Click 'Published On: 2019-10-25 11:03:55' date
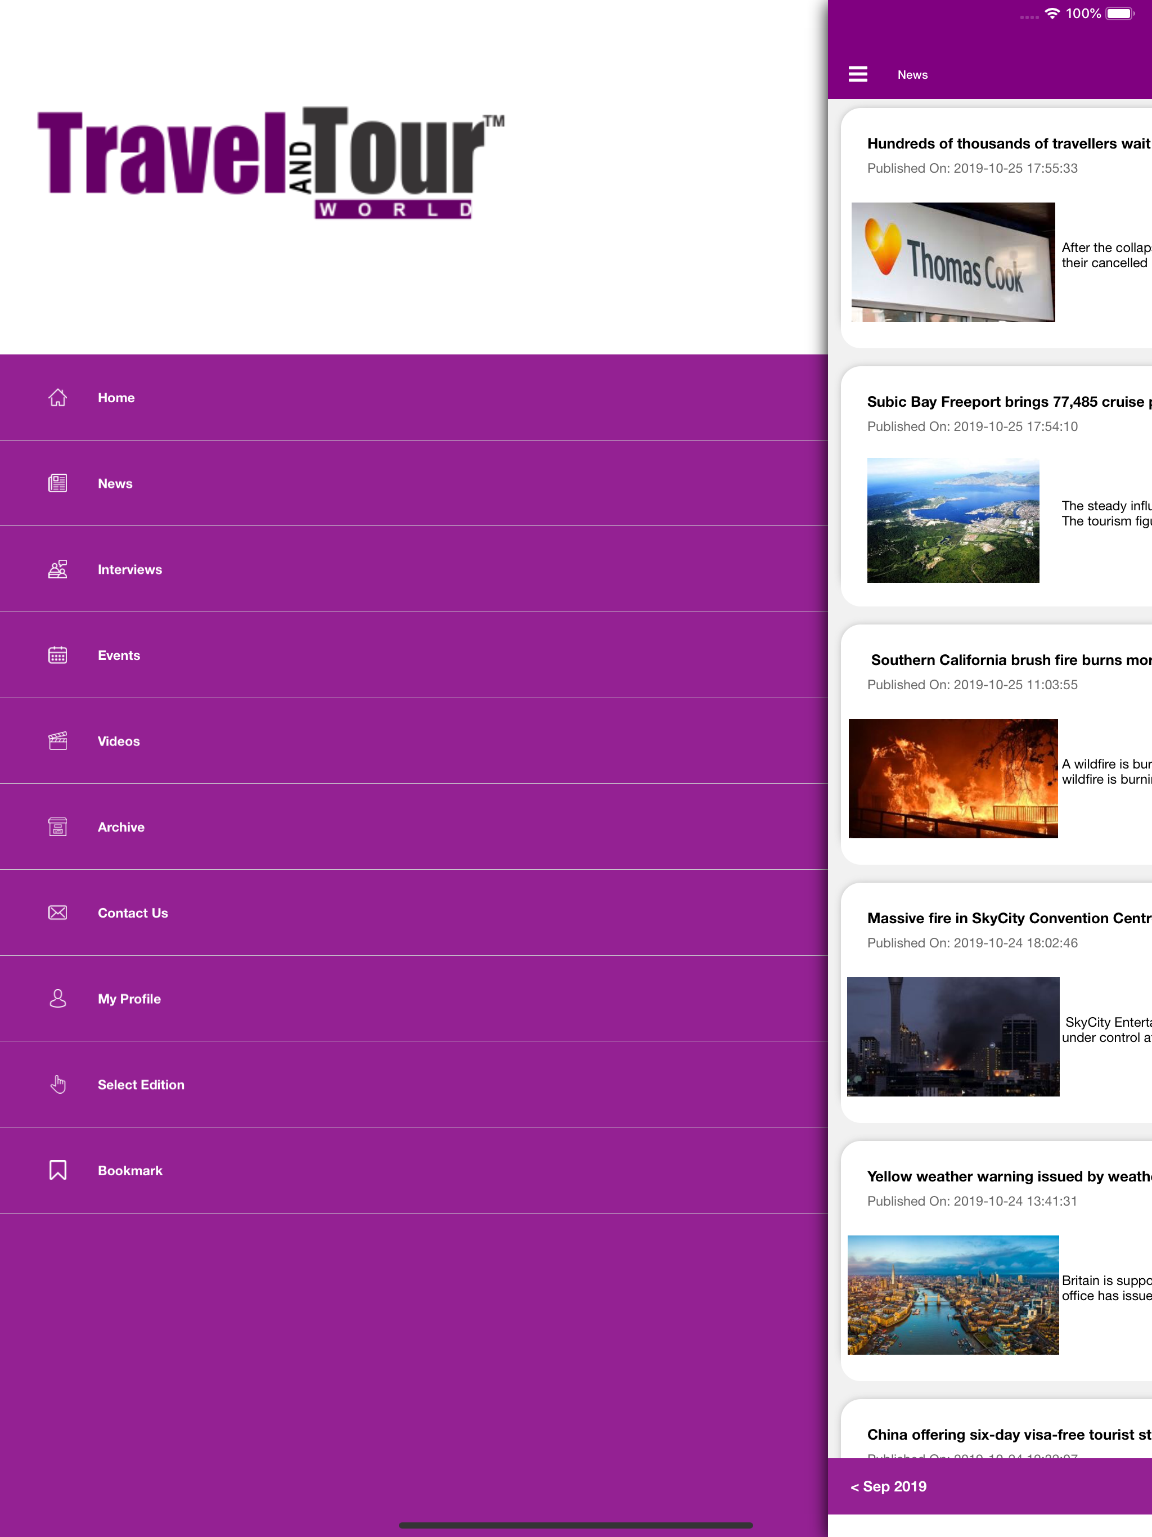Image resolution: width=1152 pixels, height=1537 pixels. 972,685
